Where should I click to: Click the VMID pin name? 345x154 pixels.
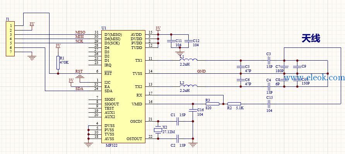[x=137, y=104]
